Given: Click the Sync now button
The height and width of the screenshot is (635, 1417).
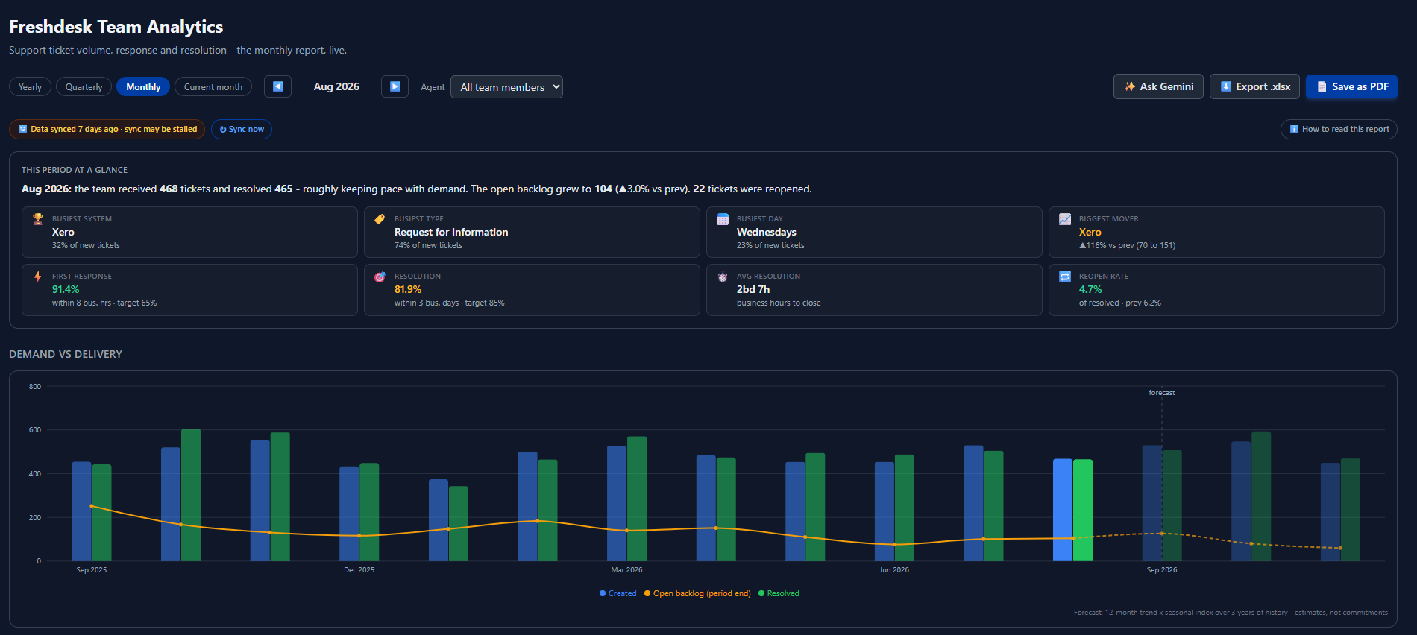Looking at the screenshot, I should (242, 129).
